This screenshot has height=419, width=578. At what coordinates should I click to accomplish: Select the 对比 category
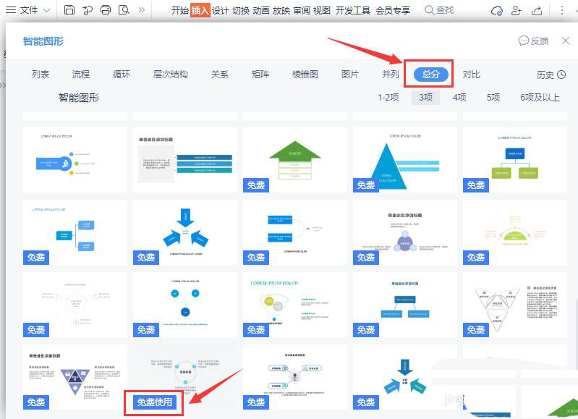pos(472,75)
